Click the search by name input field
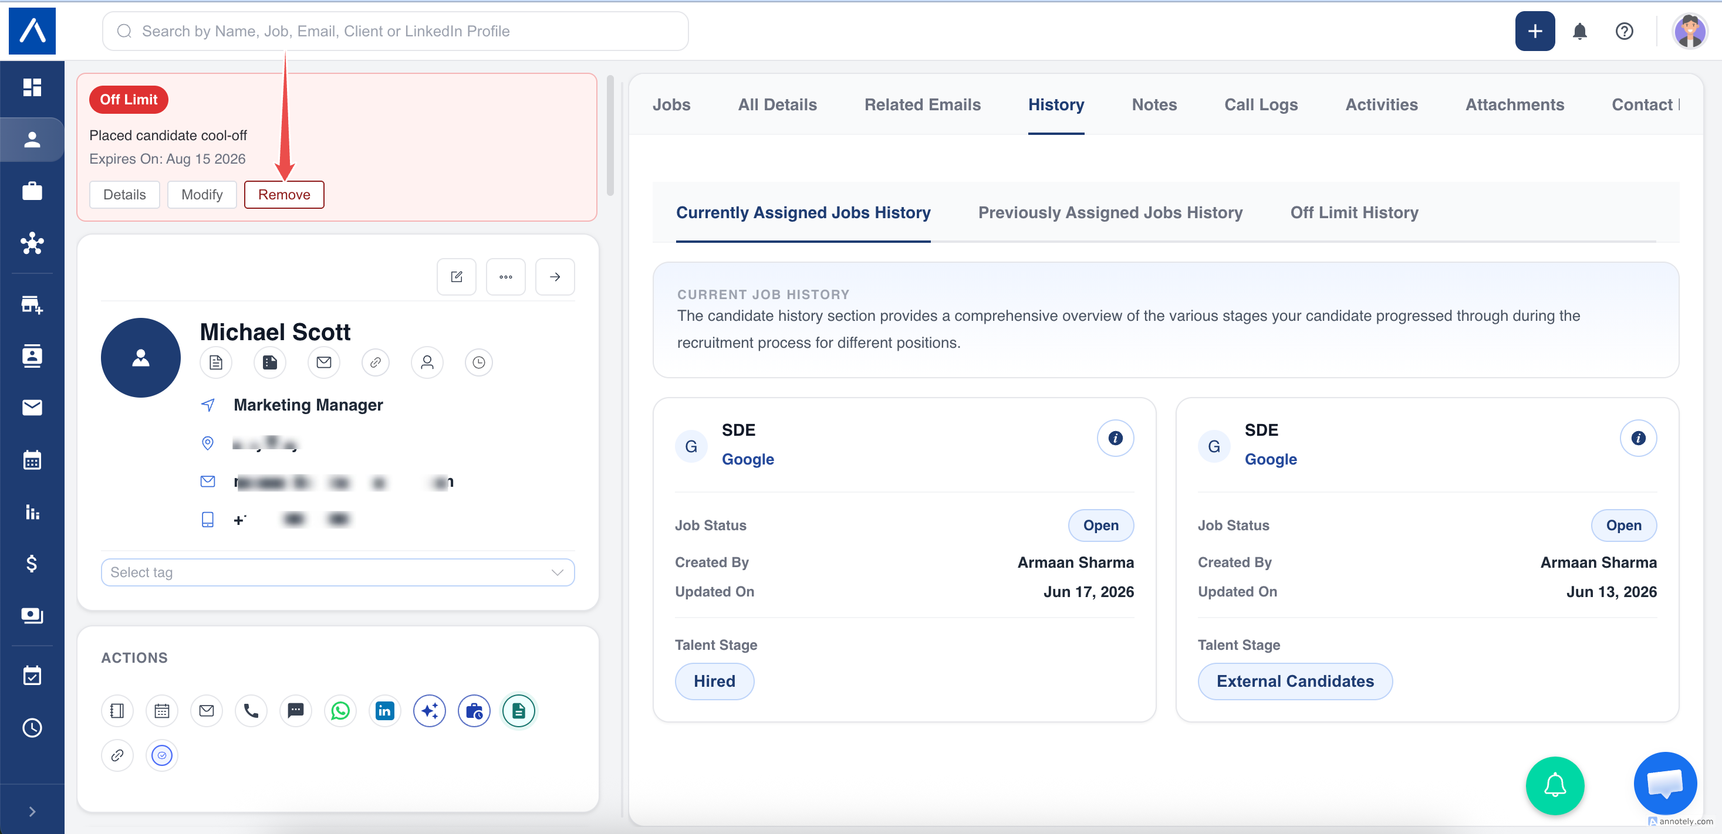 (395, 32)
